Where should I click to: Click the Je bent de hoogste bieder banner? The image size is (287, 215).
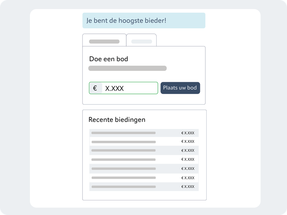(x=143, y=21)
